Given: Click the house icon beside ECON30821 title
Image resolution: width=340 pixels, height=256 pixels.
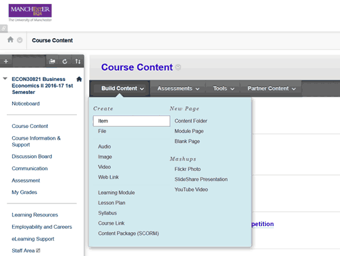Looking at the screenshot, I should 79,79.
